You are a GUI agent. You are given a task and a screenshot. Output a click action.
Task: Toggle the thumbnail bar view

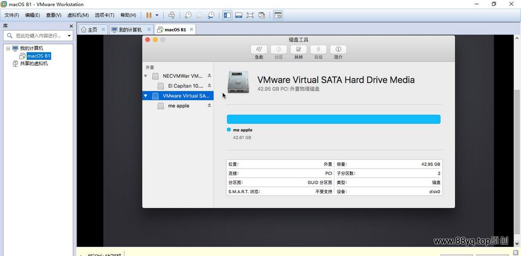coord(239,15)
